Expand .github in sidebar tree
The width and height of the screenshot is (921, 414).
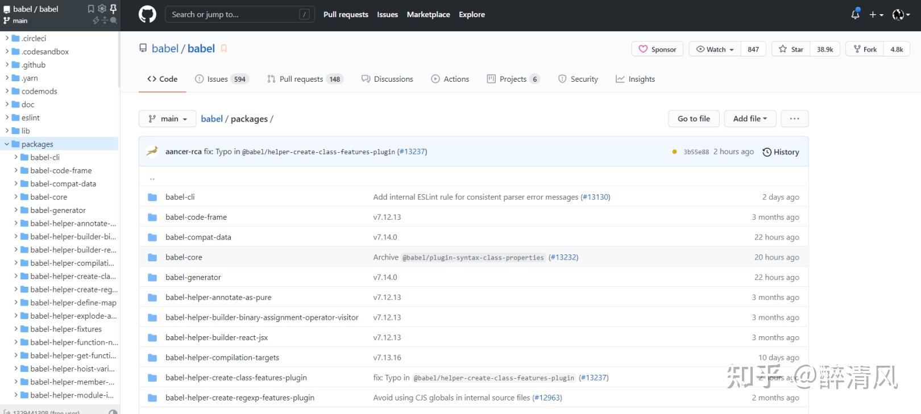[x=7, y=65]
